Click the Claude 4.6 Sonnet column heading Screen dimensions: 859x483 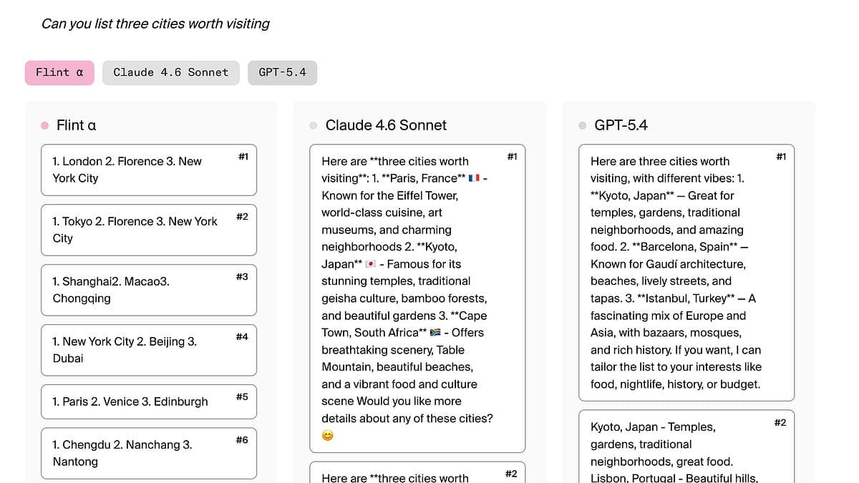coord(386,125)
